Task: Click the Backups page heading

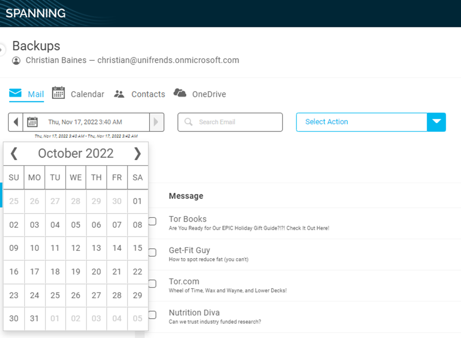Action: (36, 46)
